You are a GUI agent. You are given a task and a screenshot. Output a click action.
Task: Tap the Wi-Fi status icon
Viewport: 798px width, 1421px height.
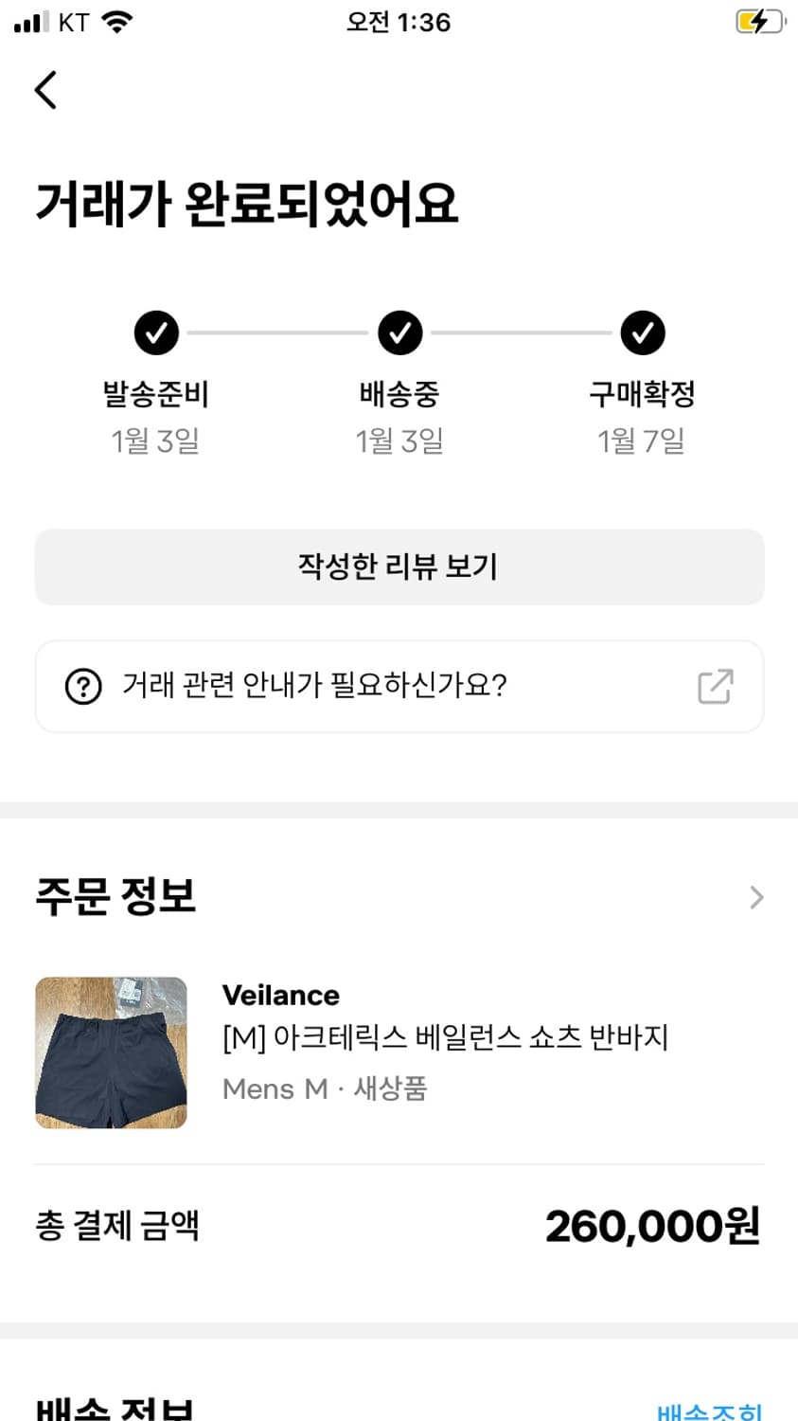click(x=117, y=22)
